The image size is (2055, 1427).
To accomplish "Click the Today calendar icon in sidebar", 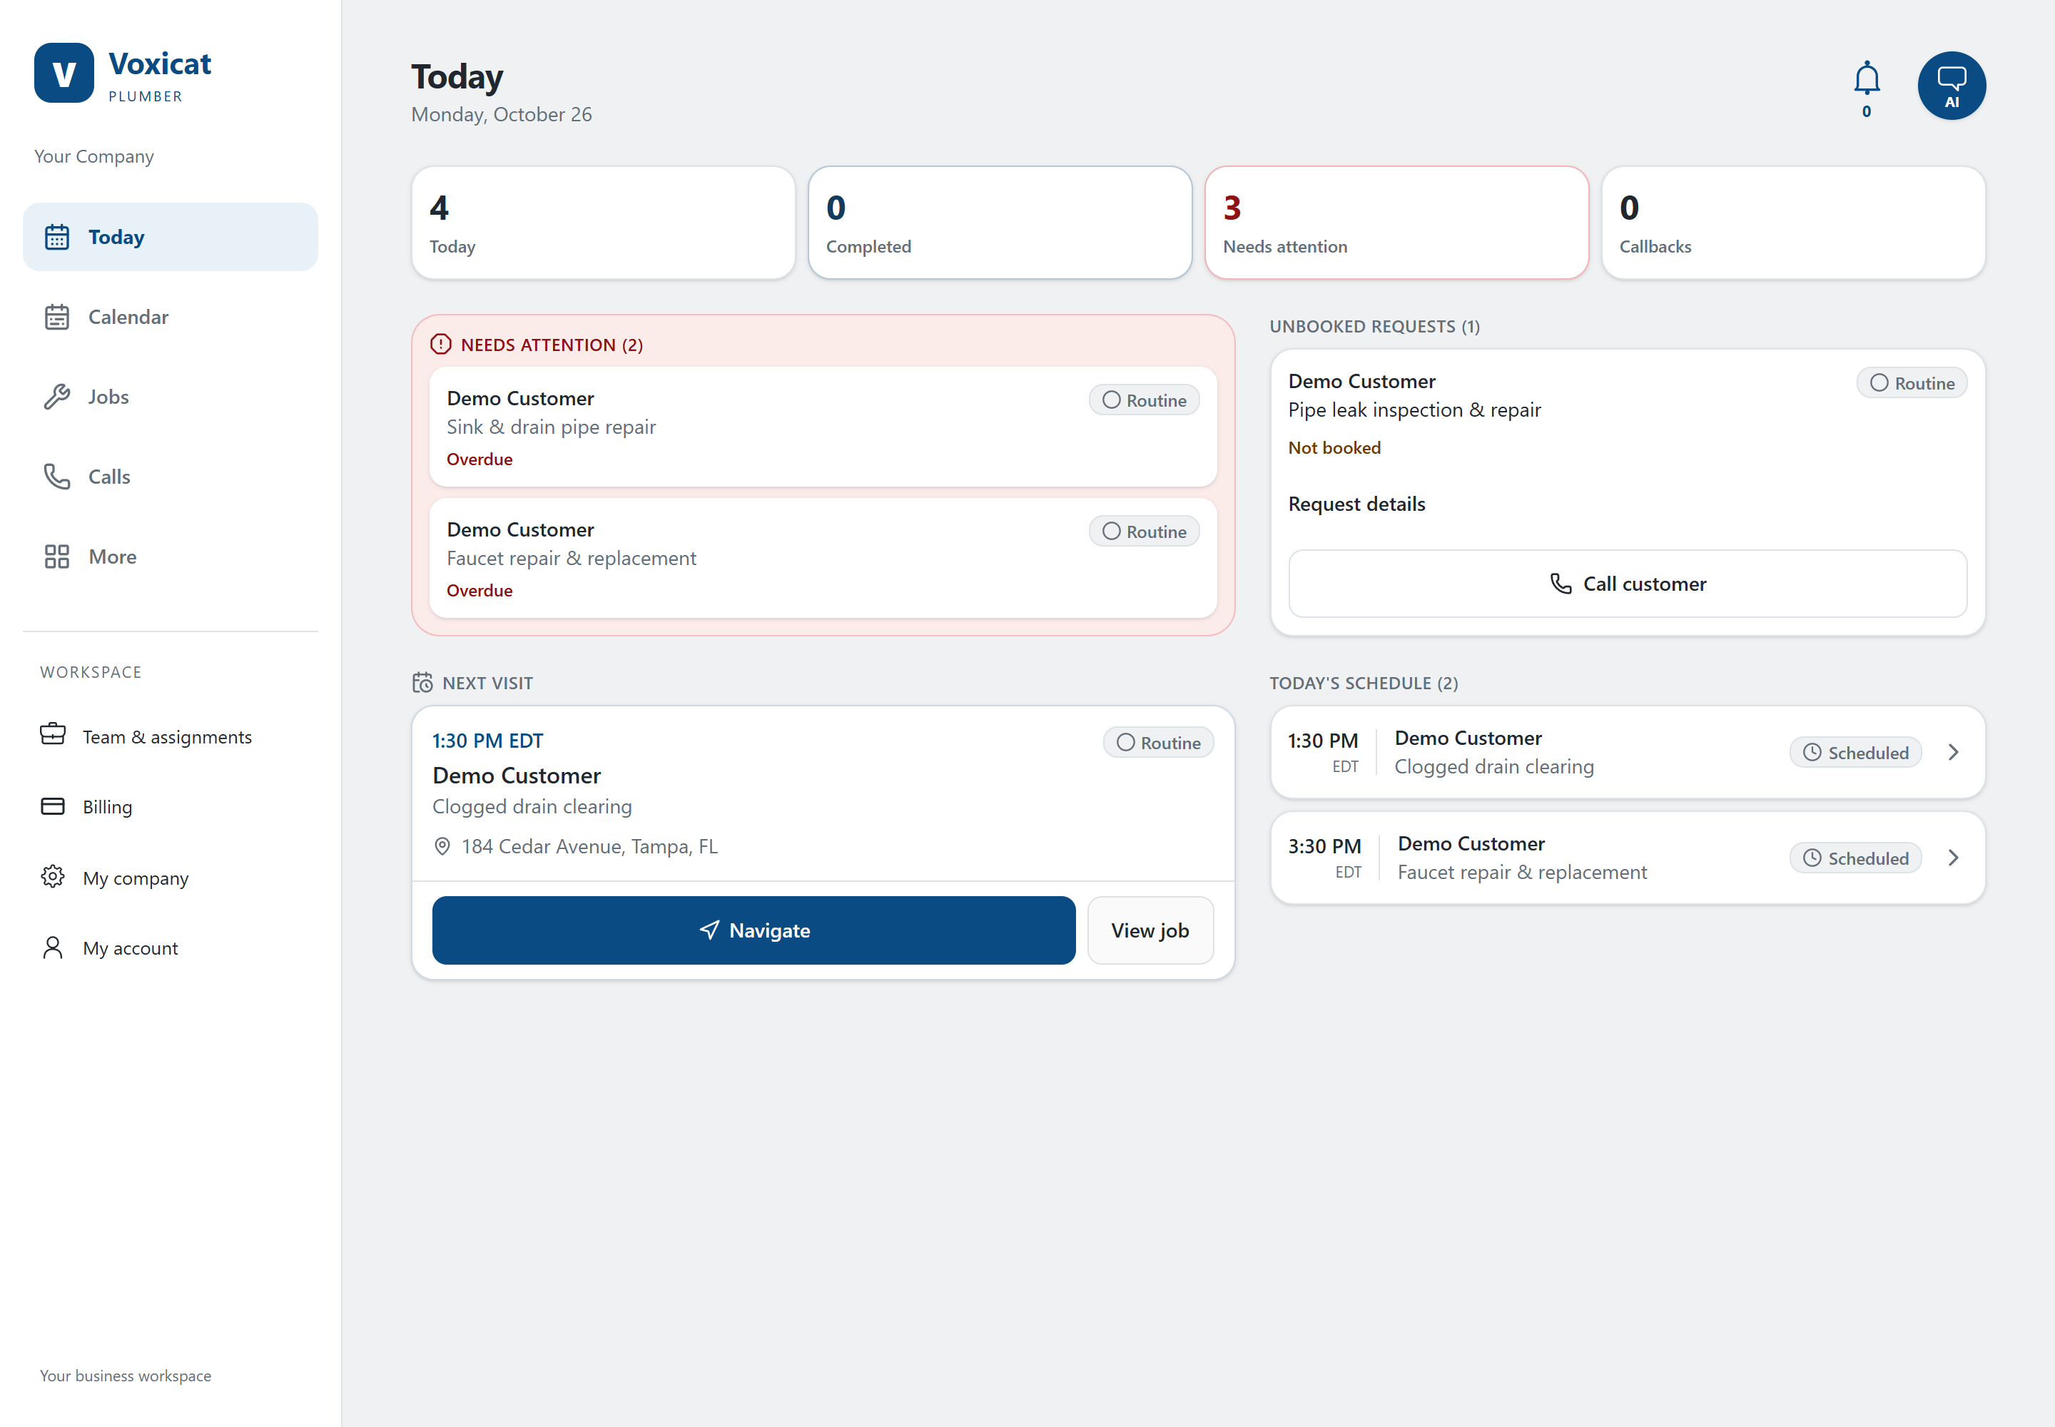I will tap(57, 237).
